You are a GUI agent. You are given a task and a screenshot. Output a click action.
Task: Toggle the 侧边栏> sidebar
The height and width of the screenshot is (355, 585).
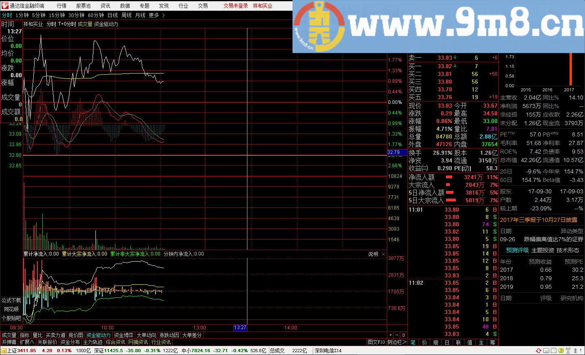(396, 342)
